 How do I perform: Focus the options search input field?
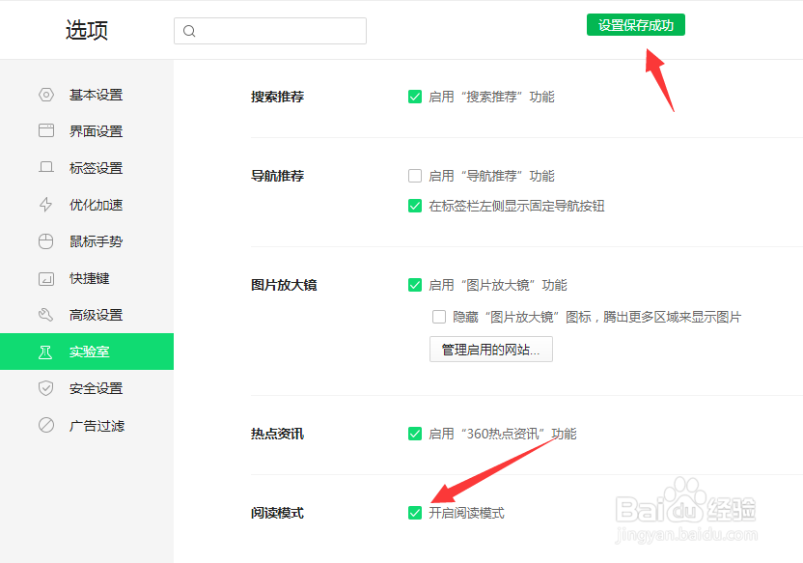270,31
